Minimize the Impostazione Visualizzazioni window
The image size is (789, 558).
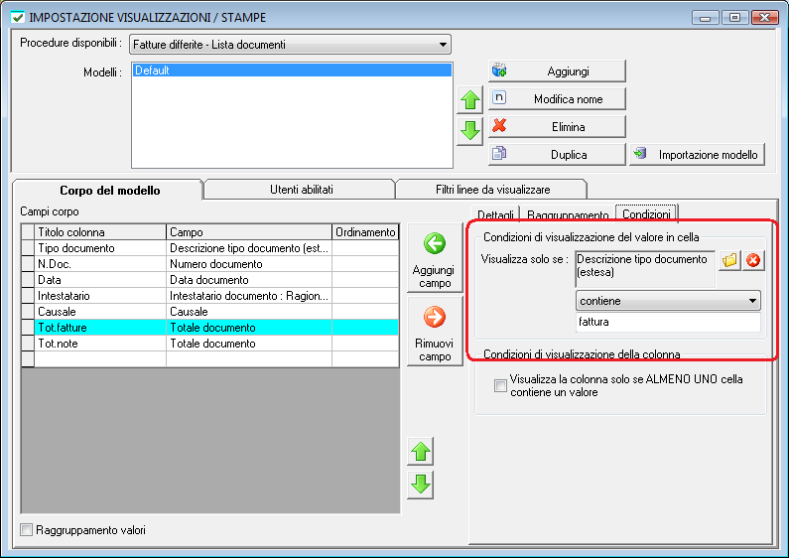(x=705, y=17)
